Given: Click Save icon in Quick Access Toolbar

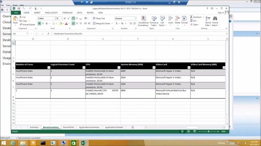Looking at the screenshot, I should (19, 9).
